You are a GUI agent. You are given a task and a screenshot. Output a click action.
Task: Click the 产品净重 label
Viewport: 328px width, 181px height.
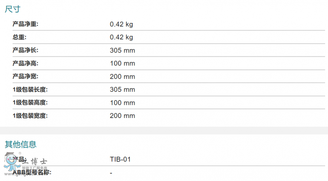26,24
